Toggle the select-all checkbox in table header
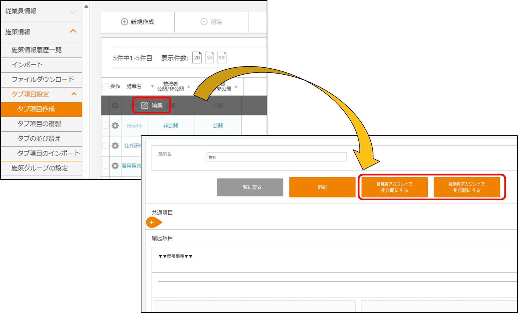Image resolution: width=518 pixels, height=313 pixels. [105, 86]
